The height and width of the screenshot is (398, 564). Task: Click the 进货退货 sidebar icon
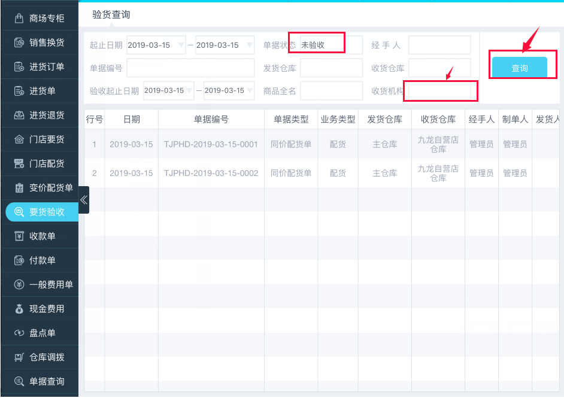(x=19, y=115)
